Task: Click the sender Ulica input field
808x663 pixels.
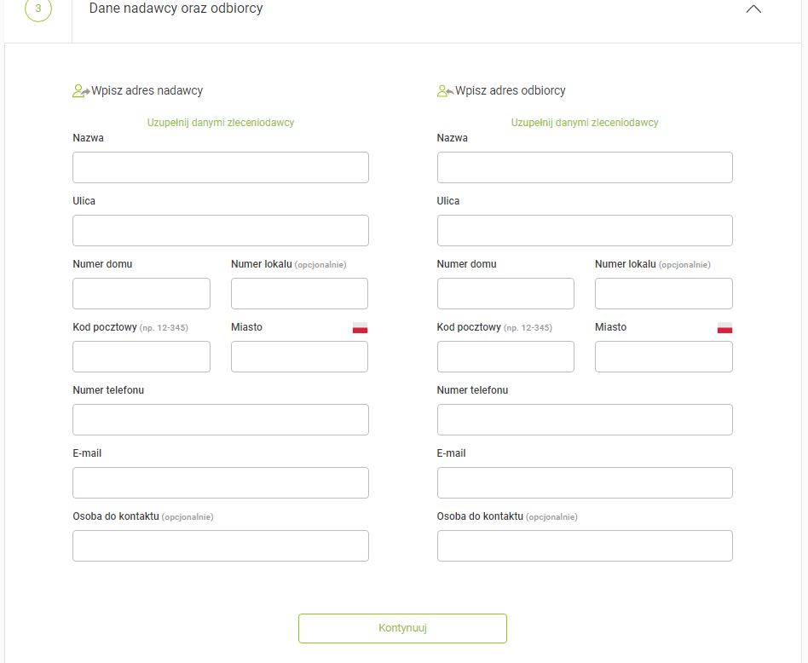Action: (x=221, y=231)
